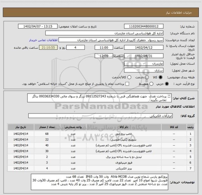Click the کد کالا column header
Screen dimensions: 202x195
pyautogui.click(x=174, y=127)
